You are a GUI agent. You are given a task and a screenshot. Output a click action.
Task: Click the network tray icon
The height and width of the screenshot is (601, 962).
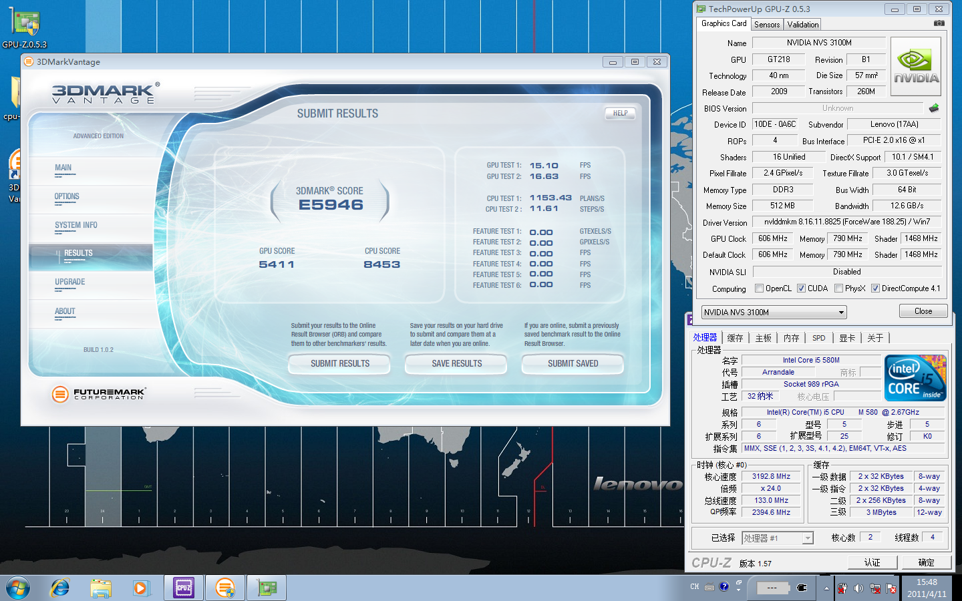click(875, 588)
